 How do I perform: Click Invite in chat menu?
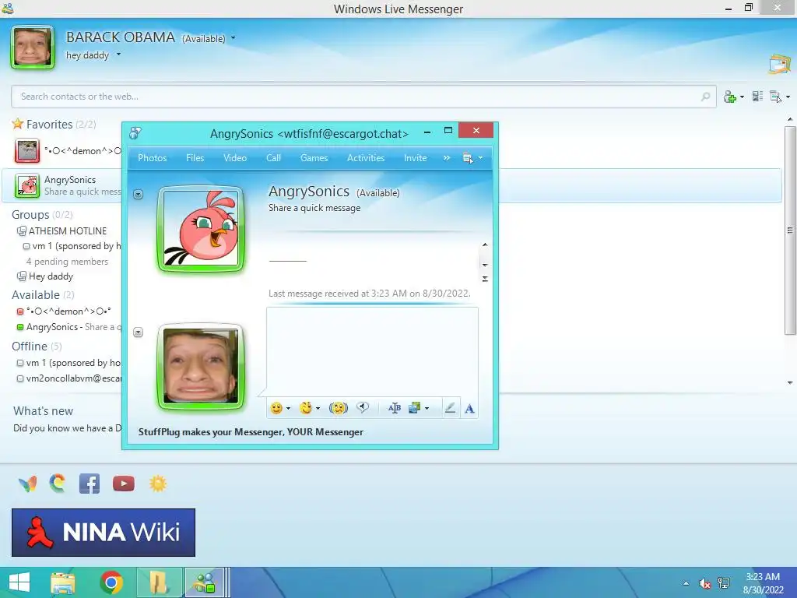pos(416,158)
